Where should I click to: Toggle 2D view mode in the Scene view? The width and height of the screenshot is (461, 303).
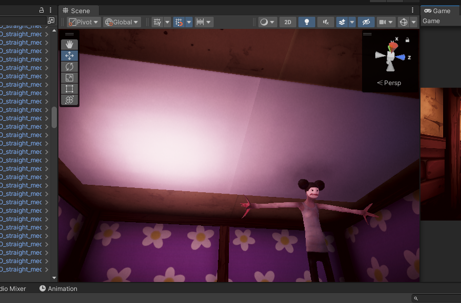tap(288, 22)
